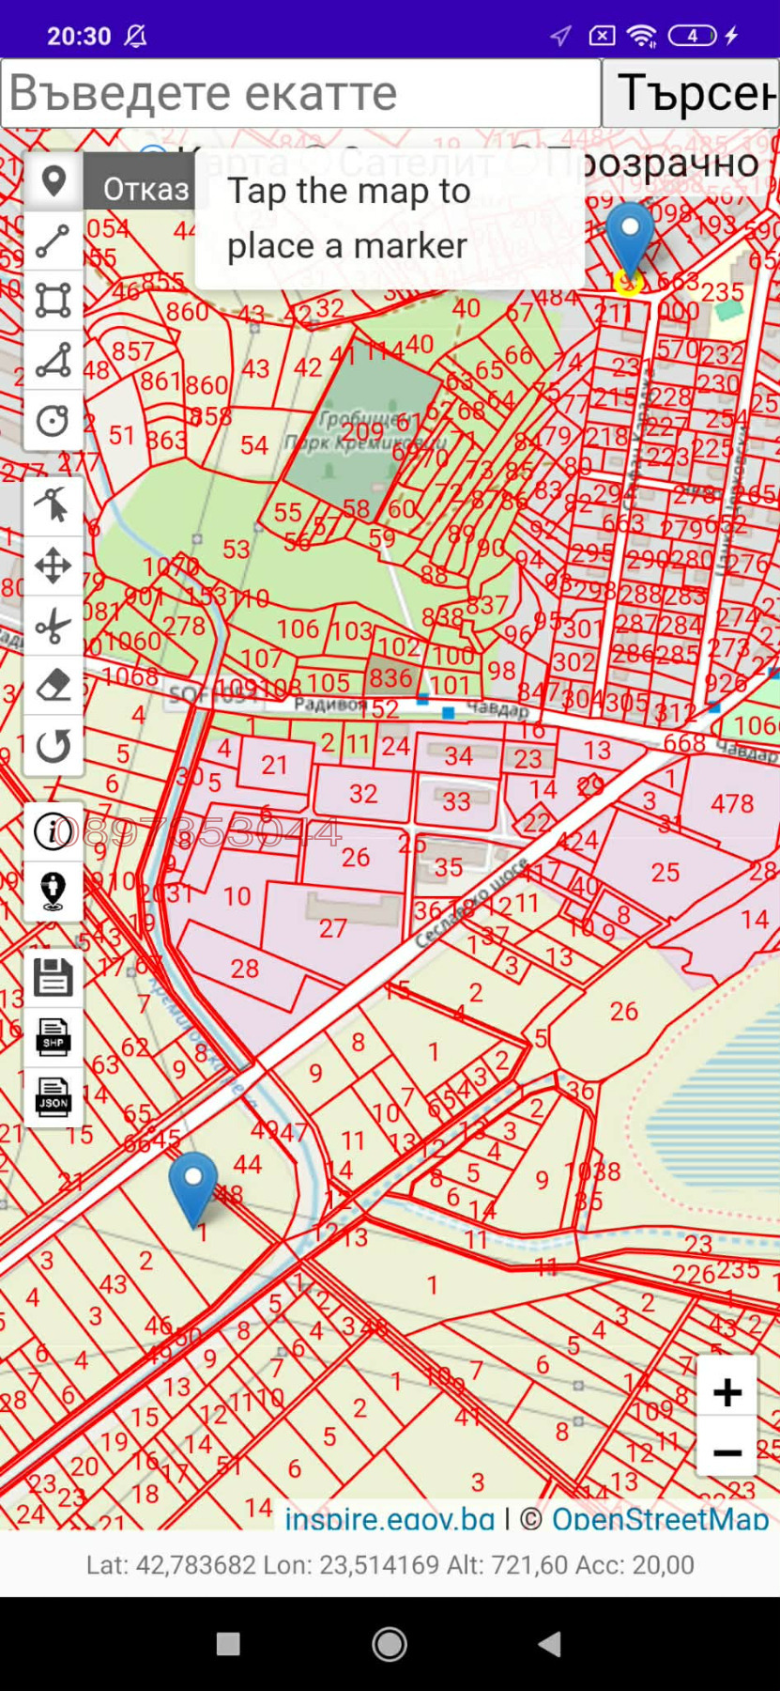Screen dimensions: 780x1691
Task: Tap the locate-me person pin icon
Action: pos(54,891)
